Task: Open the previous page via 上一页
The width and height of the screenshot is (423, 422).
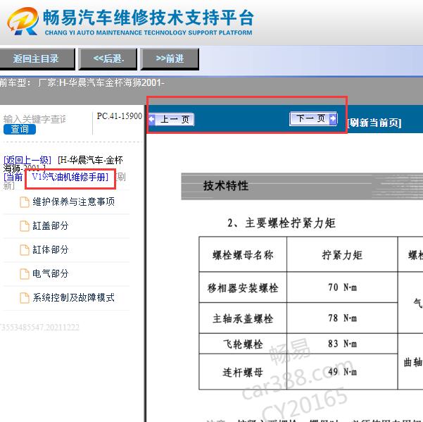Action: click(171, 119)
